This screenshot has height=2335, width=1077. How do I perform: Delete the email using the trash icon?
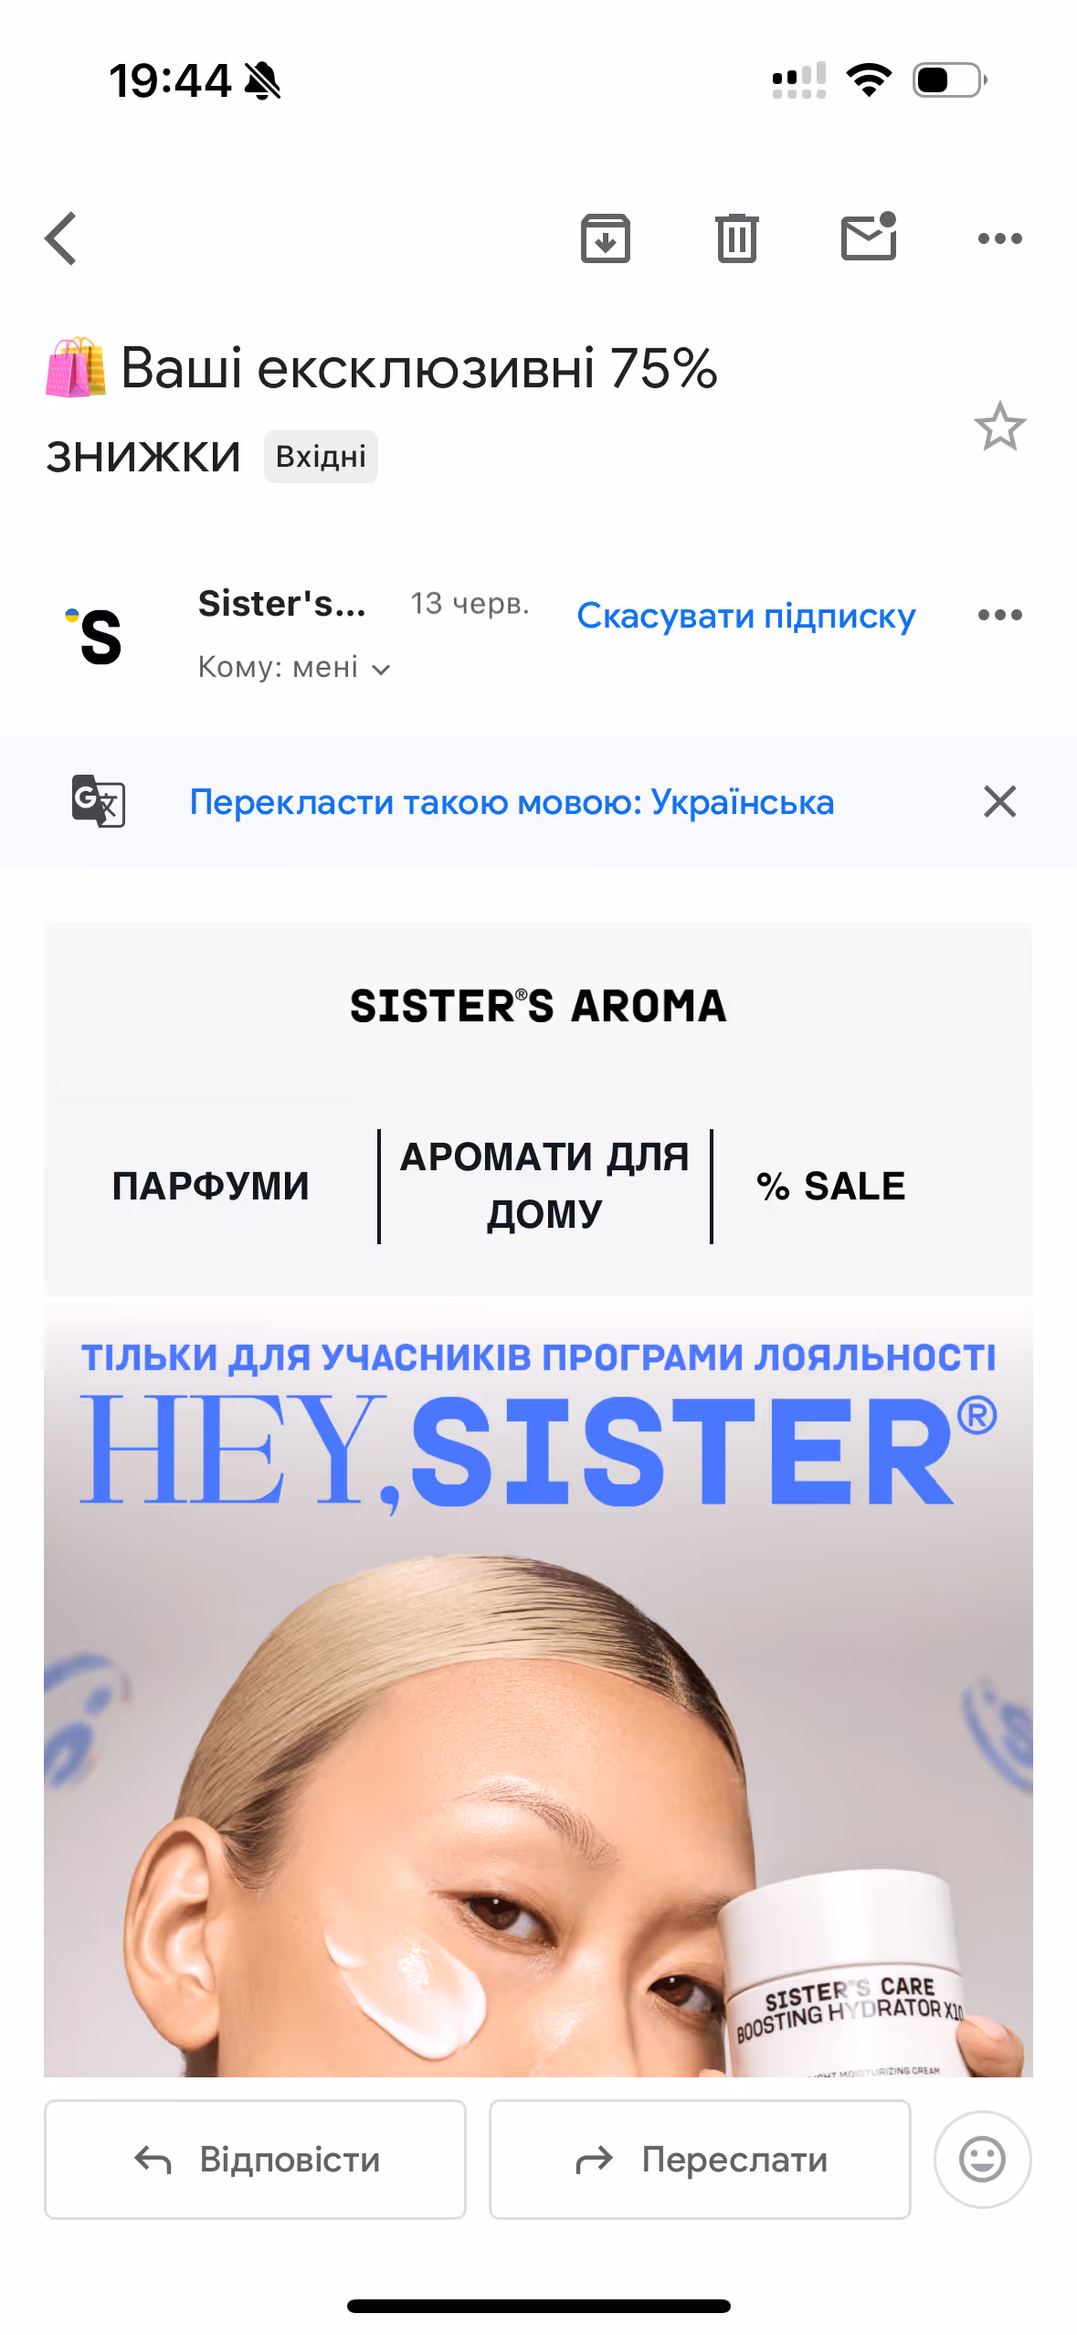tap(736, 238)
